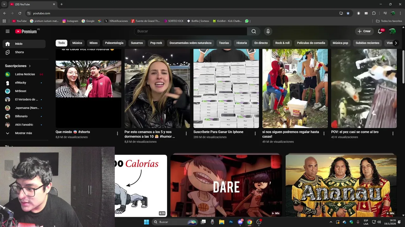405x227 pixels.
Task: Open the AKA Fanodric channel
Action: coord(24,125)
